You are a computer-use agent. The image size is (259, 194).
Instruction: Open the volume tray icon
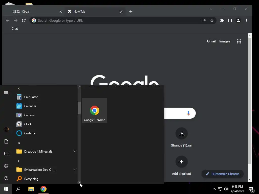coord(226,189)
